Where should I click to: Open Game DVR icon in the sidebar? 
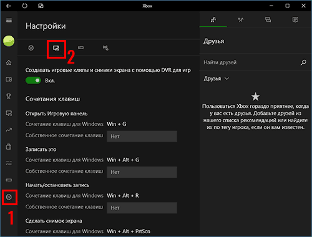point(9,114)
